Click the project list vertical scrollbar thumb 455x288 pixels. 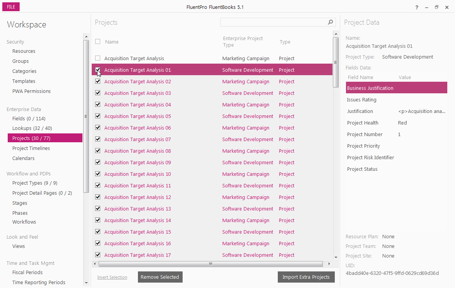click(x=336, y=62)
